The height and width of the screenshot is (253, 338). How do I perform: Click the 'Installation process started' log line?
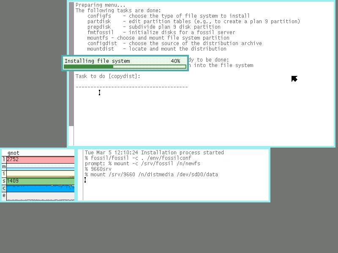pos(154,153)
